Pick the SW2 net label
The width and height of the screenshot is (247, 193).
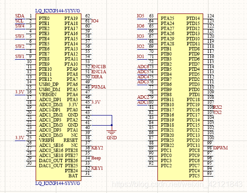(x=20, y=46)
